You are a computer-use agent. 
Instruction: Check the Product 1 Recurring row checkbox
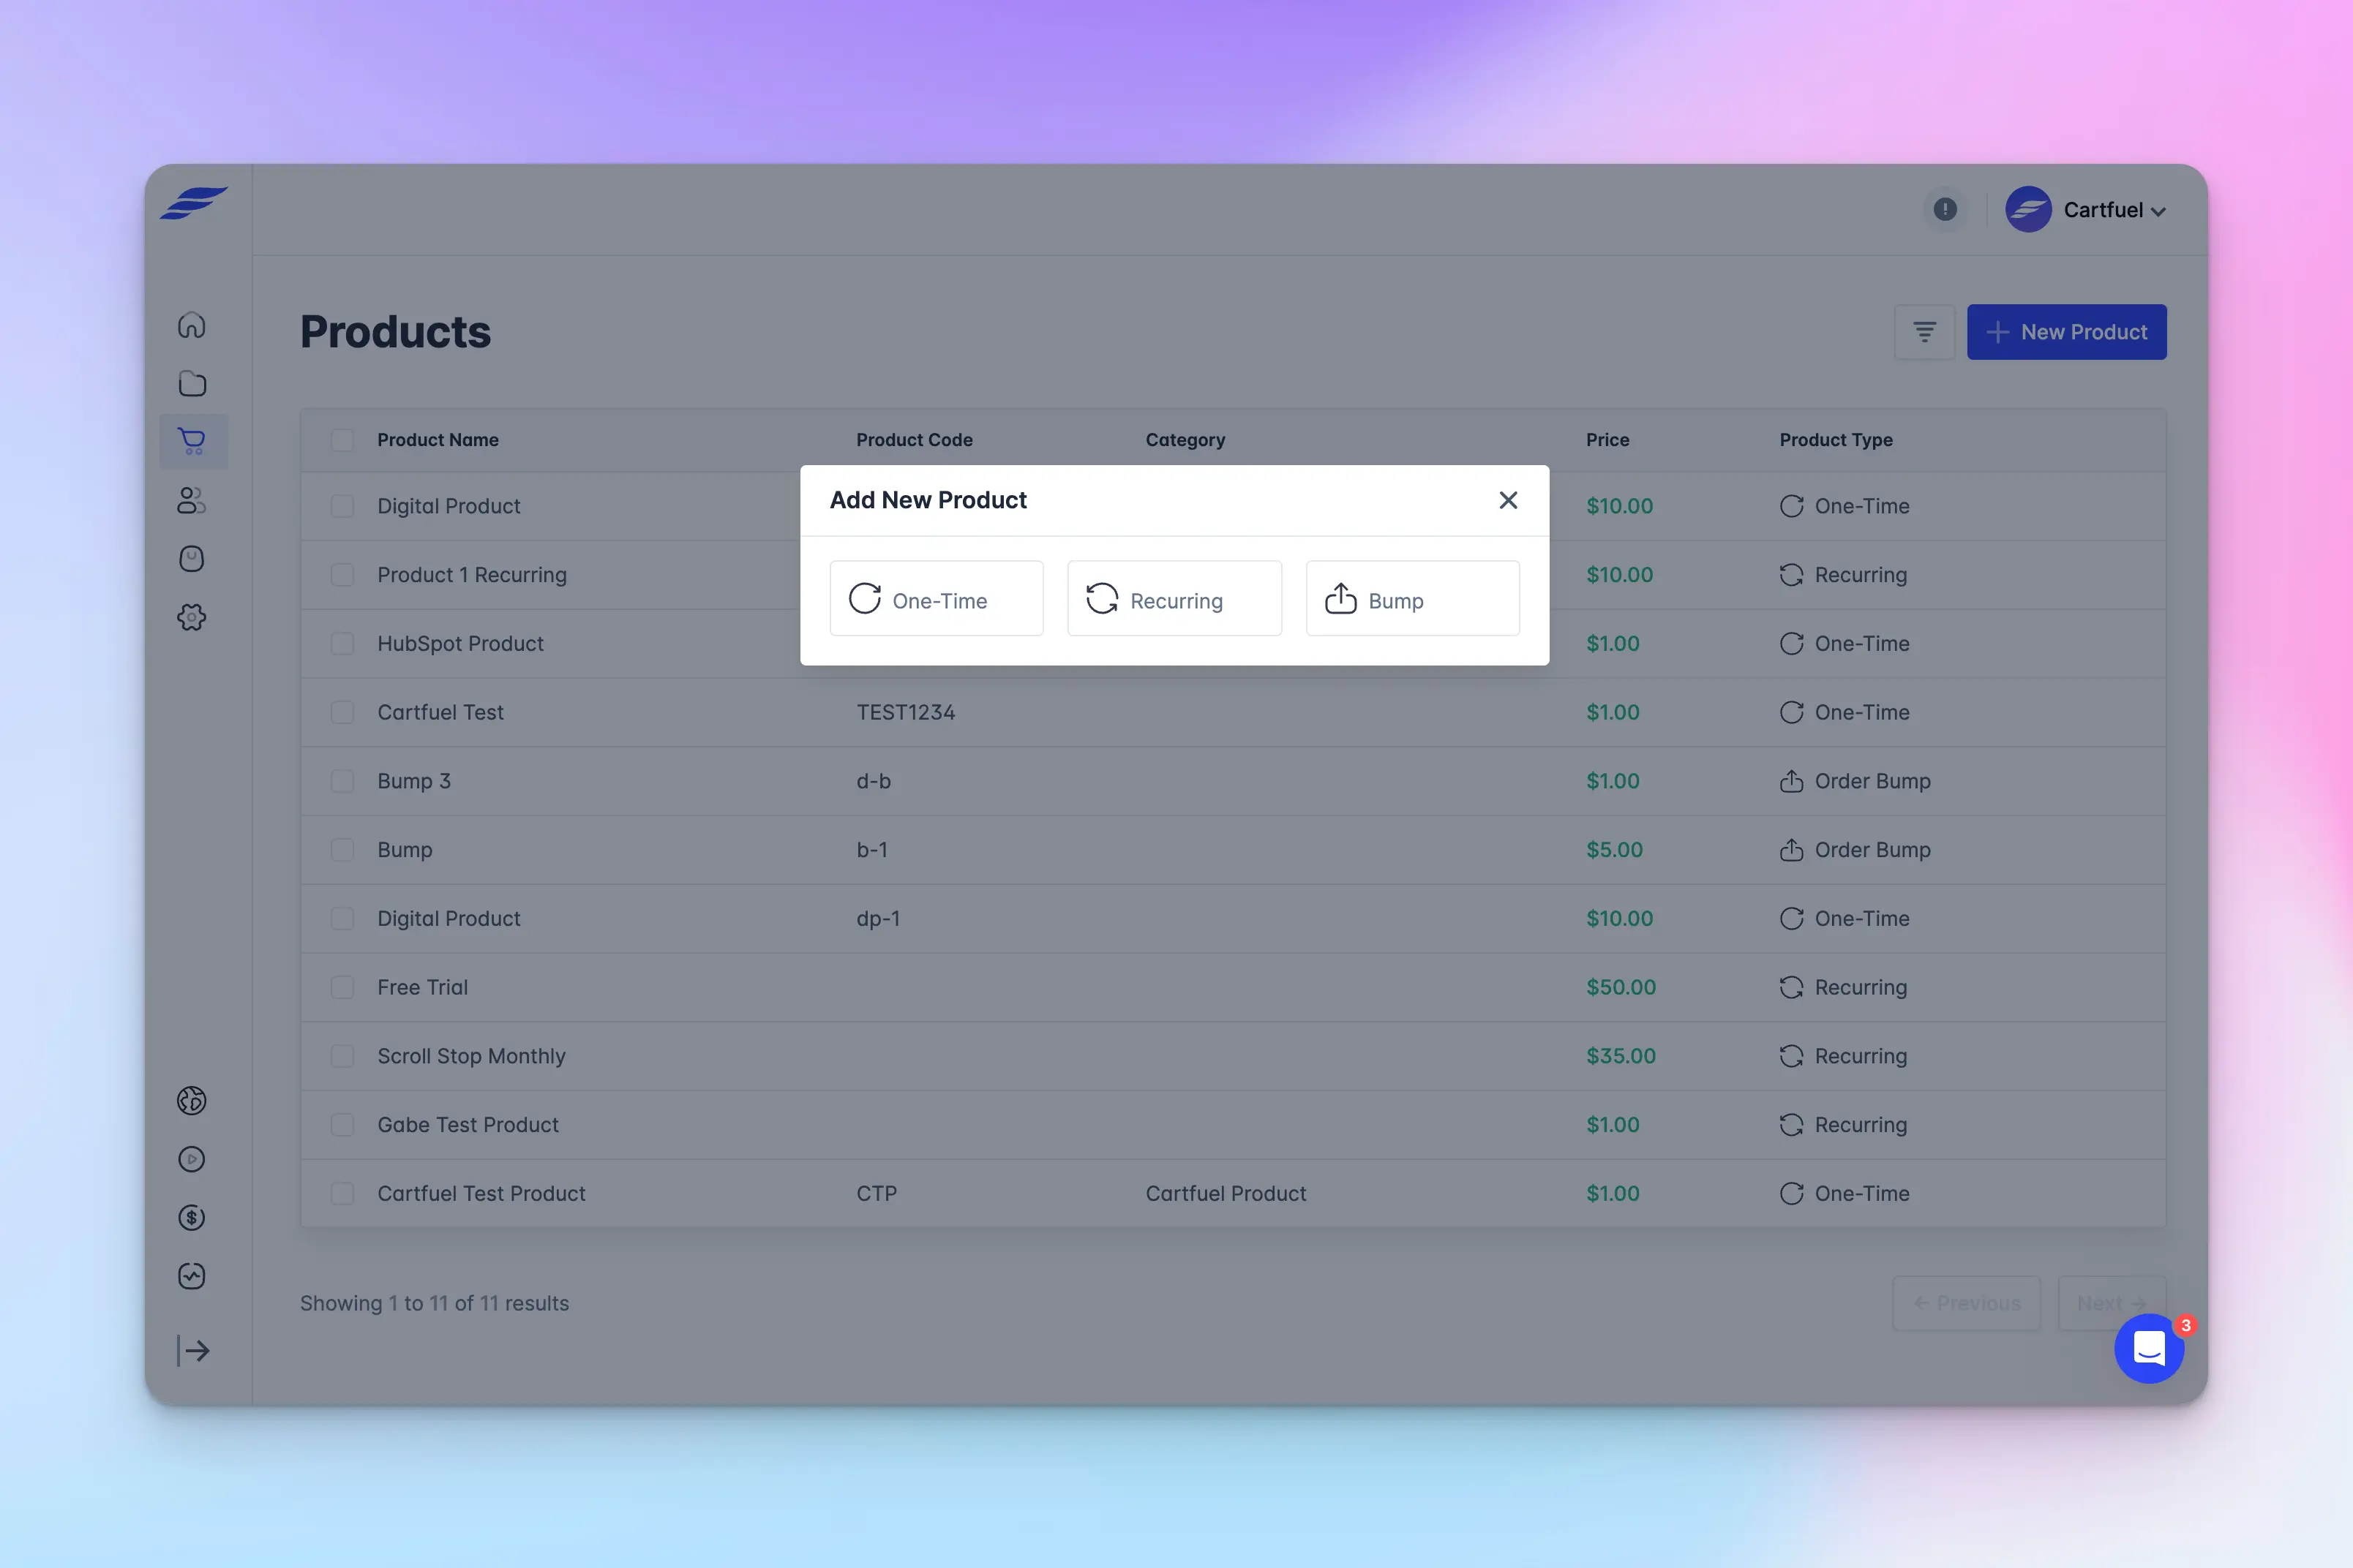coord(342,575)
